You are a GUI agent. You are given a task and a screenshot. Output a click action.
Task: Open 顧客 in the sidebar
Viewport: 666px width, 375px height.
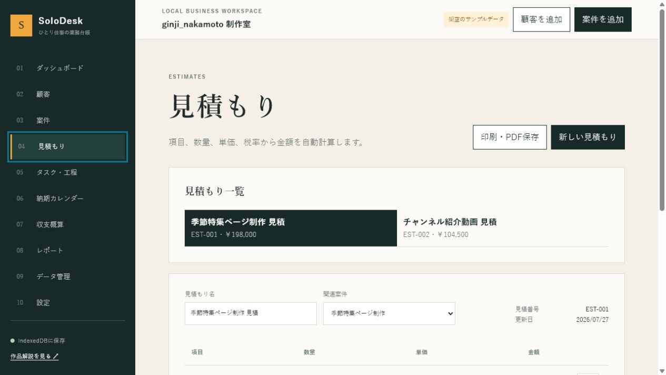pos(67,94)
